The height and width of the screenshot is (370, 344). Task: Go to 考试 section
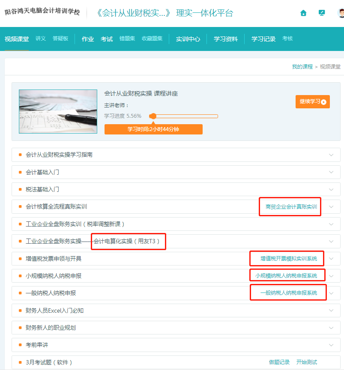(107, 39)
